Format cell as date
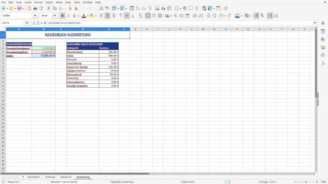 (187, 16)
